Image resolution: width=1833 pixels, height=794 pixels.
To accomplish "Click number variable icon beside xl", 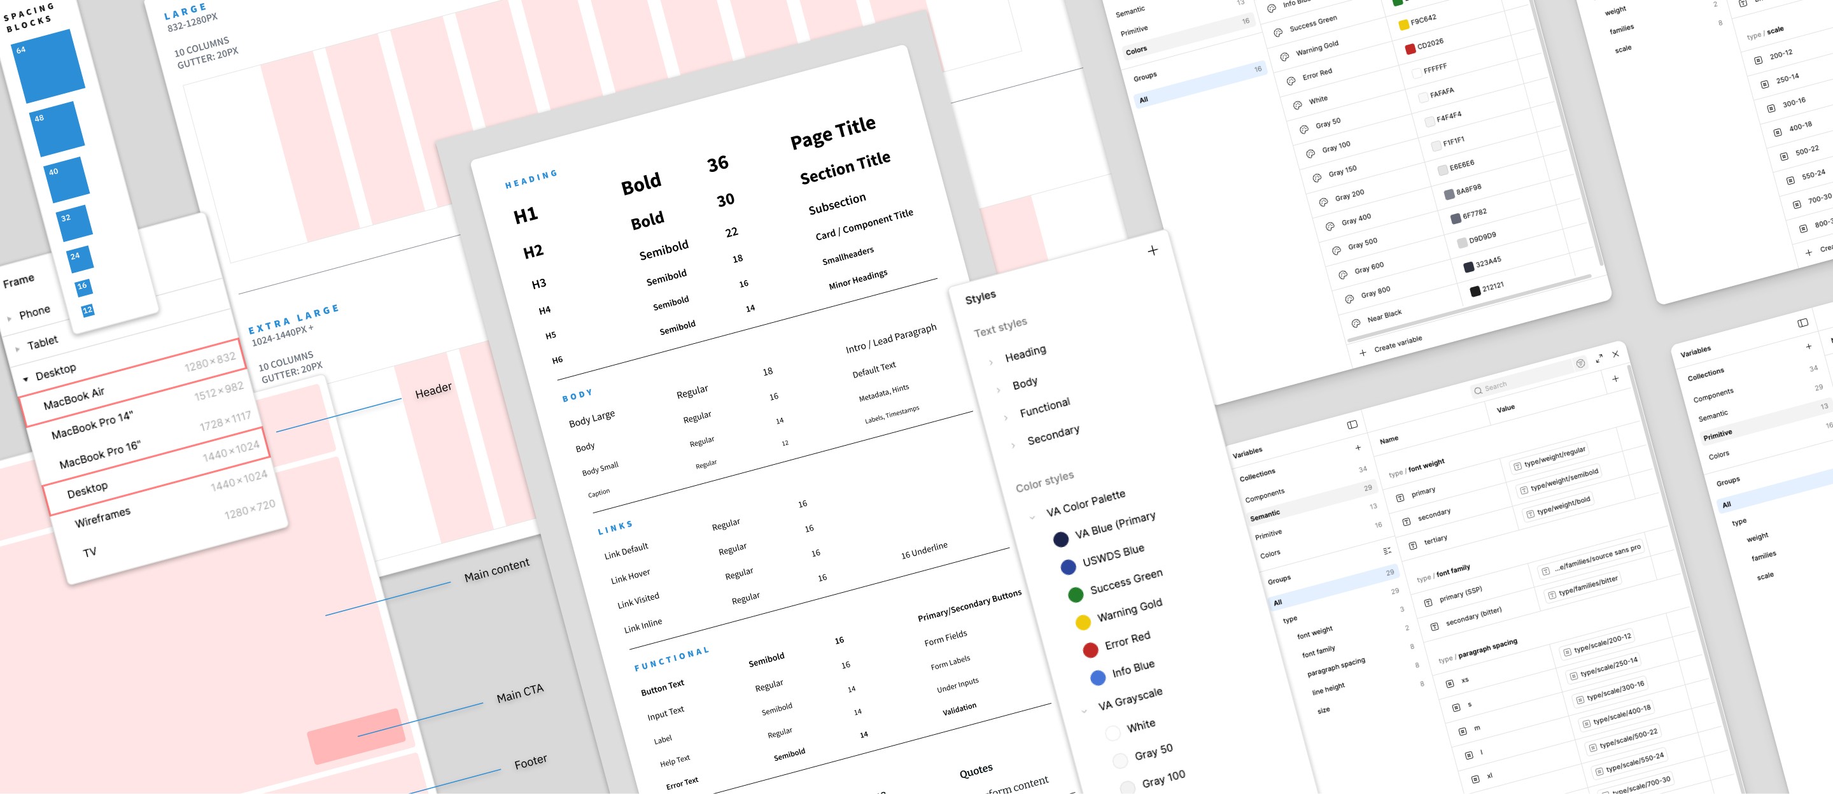I will (1475, 779).
